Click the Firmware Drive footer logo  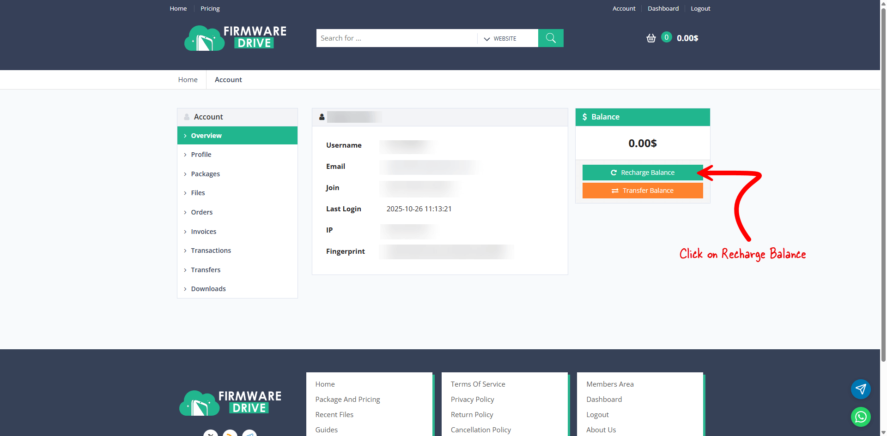coord(230,403)
